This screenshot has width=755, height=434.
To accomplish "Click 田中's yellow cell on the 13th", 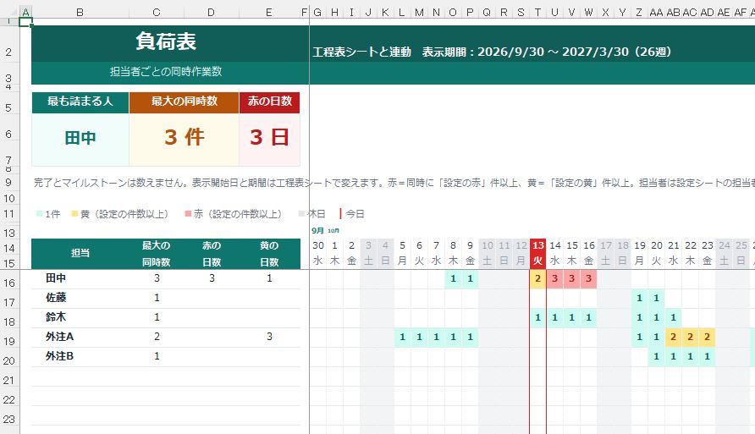I will pyautogui.click(x=537, y=278).
